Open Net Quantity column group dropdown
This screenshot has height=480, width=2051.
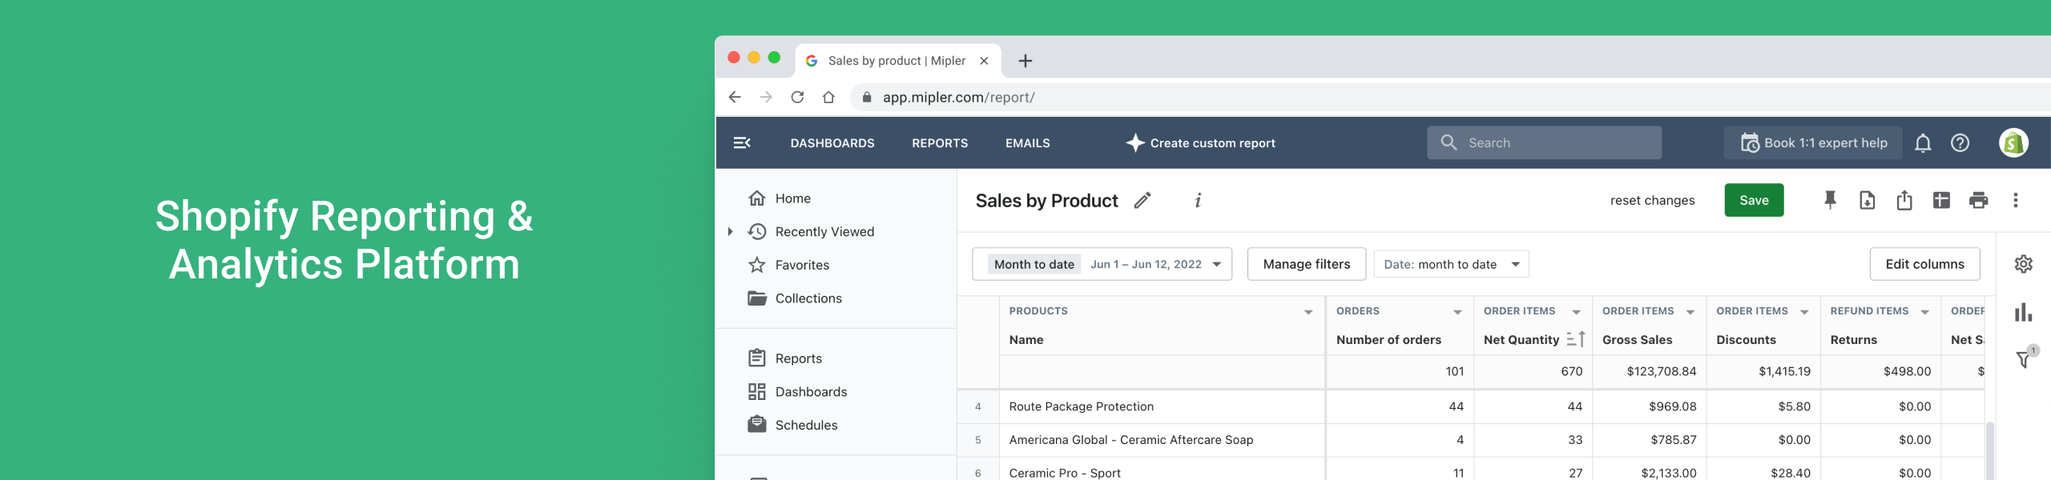(x=1576, y=312)
